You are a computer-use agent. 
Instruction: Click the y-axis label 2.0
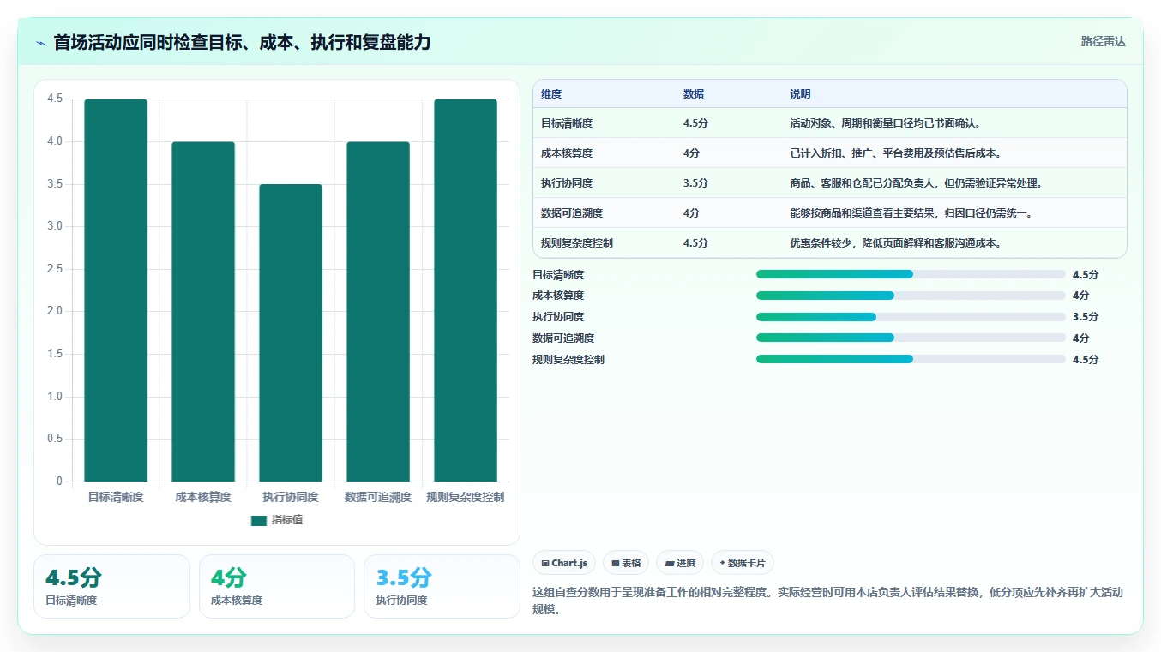[55, 312]
